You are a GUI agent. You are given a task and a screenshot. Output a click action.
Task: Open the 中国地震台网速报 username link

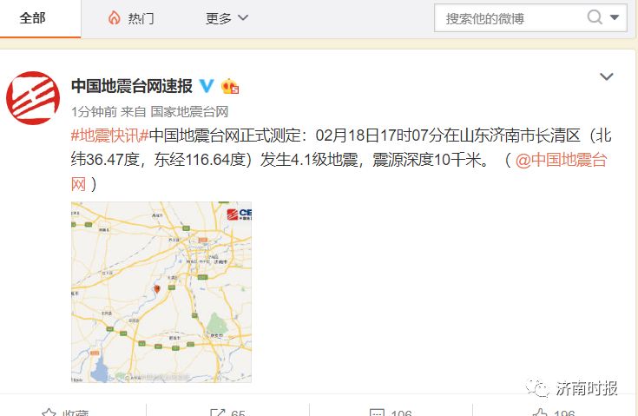132,86
